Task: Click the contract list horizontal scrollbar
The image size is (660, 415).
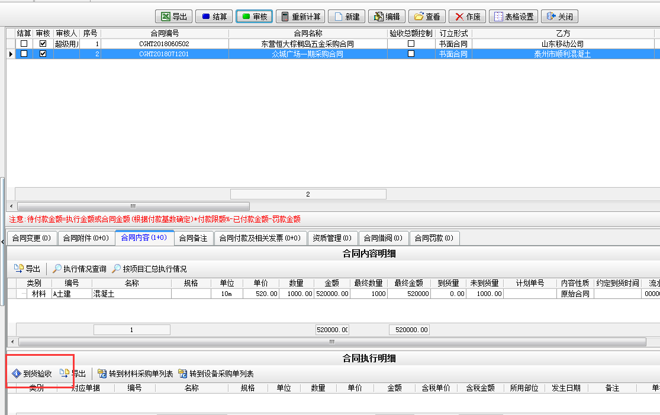Action: [133, 207]
